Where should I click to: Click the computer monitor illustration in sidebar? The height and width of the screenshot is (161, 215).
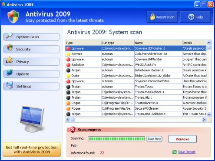32,119
